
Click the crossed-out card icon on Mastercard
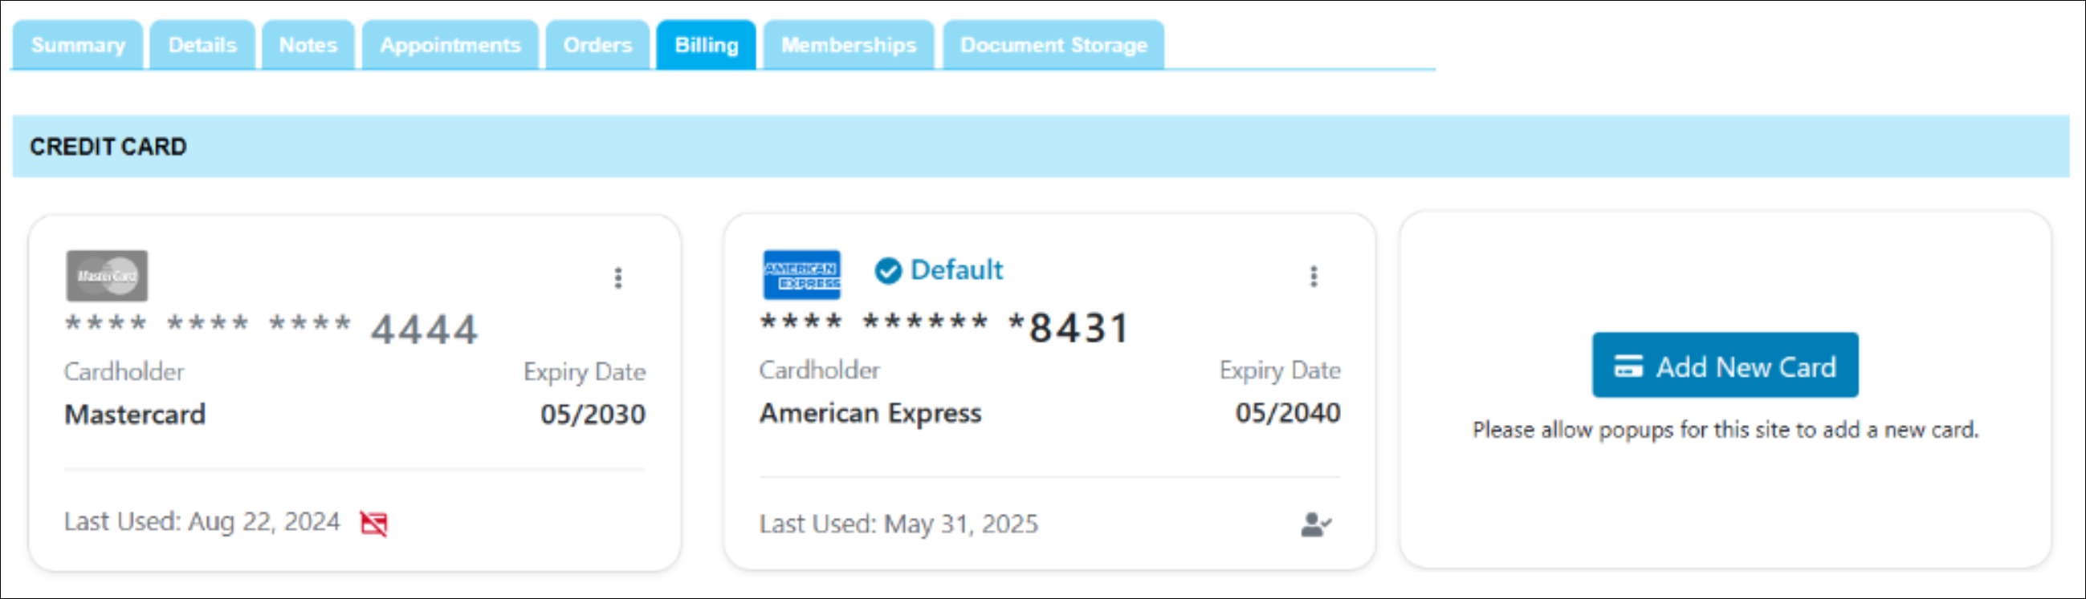tap(373, 524)
